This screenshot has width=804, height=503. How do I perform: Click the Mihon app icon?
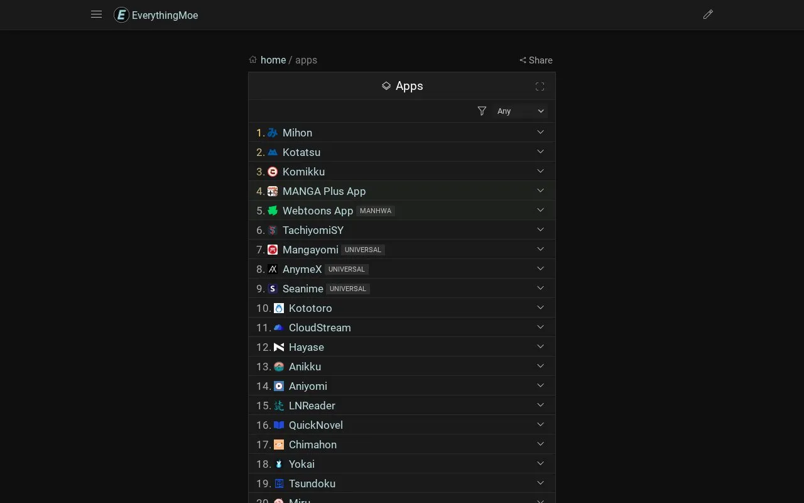[x=273, y=133]
